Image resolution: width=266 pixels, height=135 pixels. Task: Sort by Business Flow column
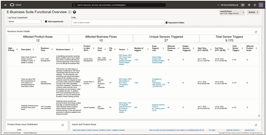(52, 49)
